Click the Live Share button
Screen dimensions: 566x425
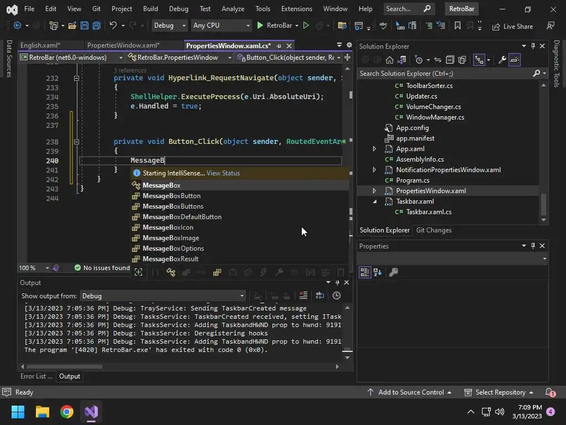(x=512, y=26)
